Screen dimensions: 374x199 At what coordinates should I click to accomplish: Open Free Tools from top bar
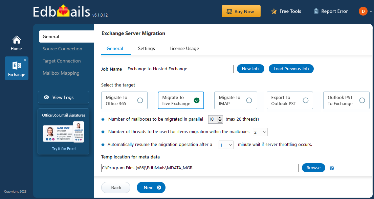pyautogui.click(x=286, y=11)
